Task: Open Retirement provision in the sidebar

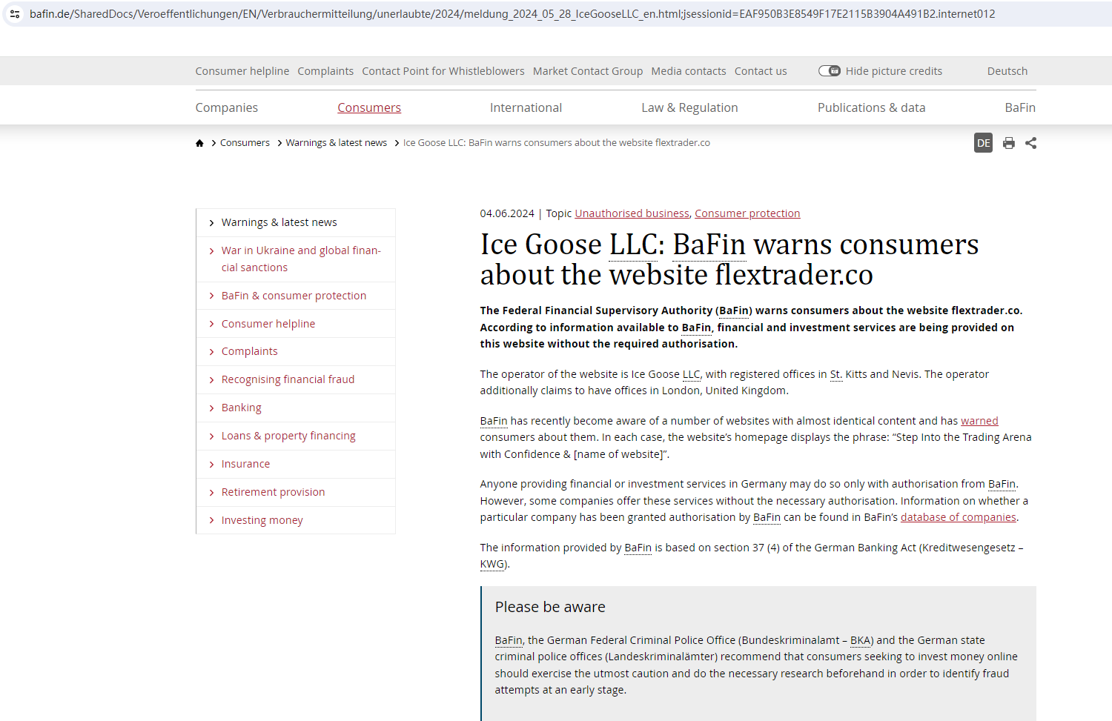Action: 273,492
